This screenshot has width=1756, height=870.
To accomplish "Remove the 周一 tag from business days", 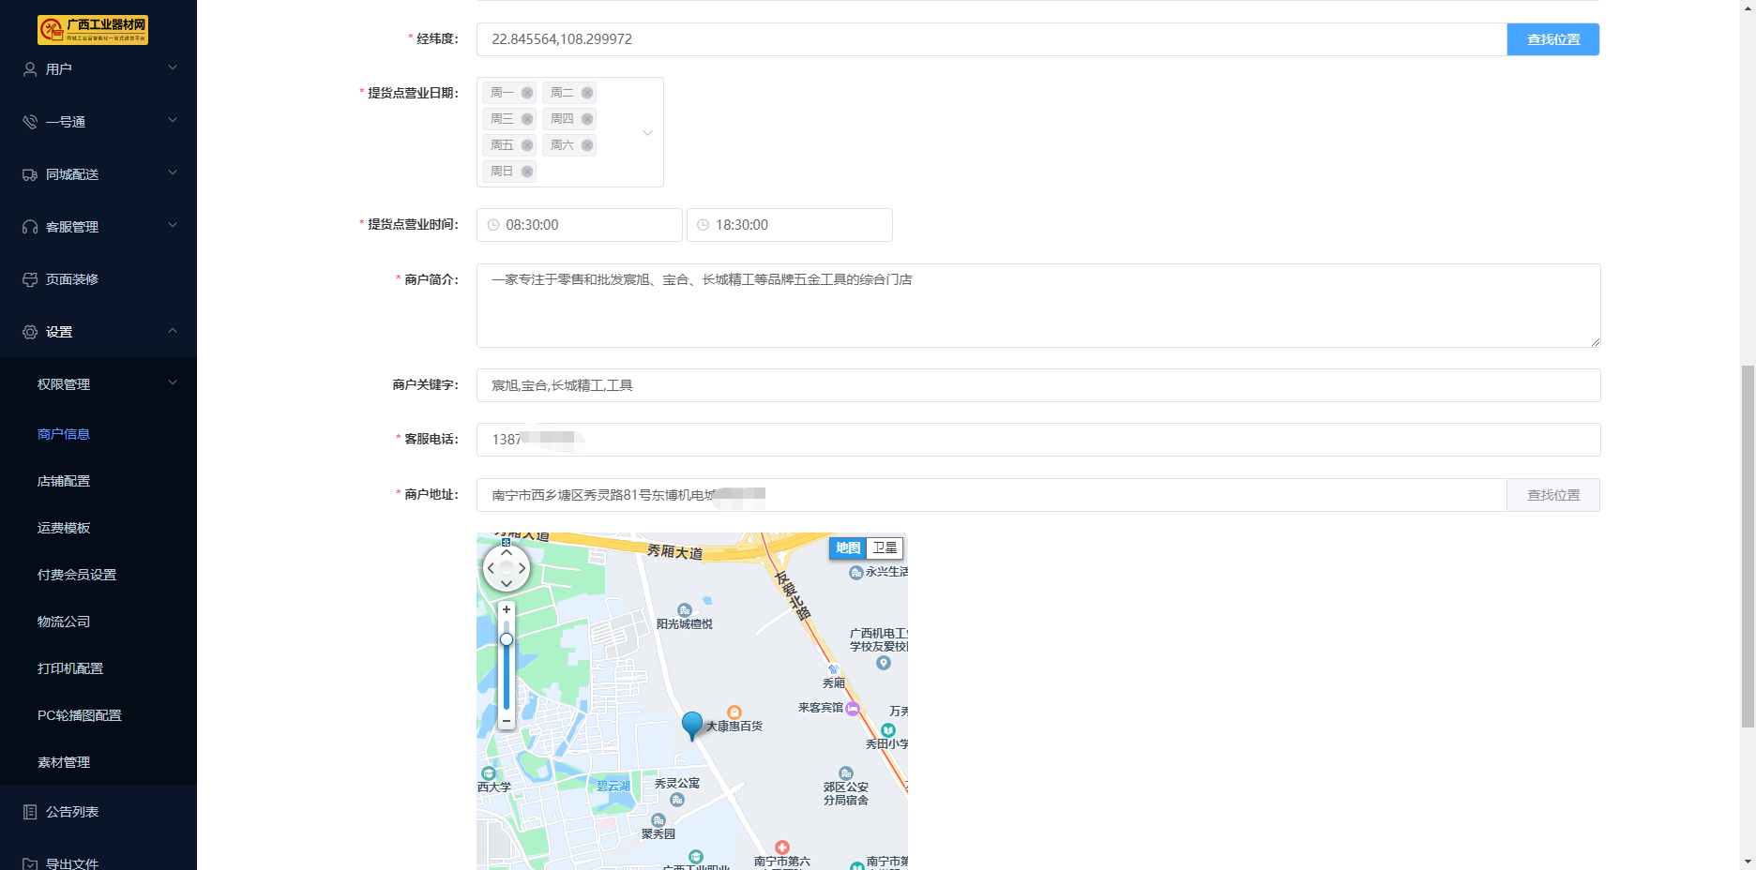I will tap(527, 93).
